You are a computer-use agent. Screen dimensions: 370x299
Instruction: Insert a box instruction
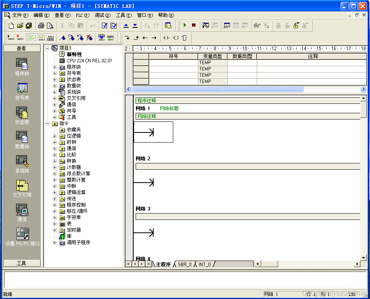(x=184, y=38)
